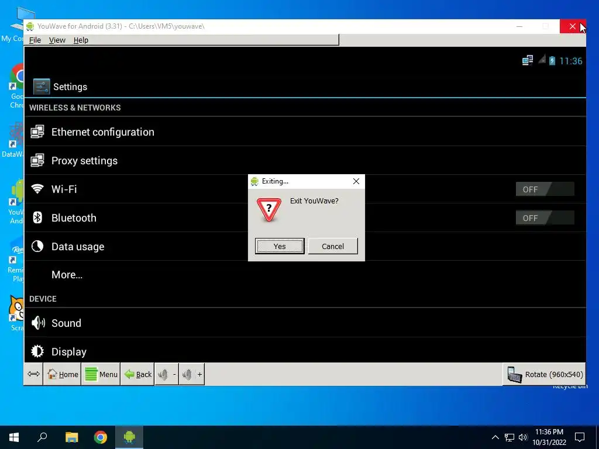
Task: Open the Windows notification center
Action: pyautogui.click(x=580, y=437)
